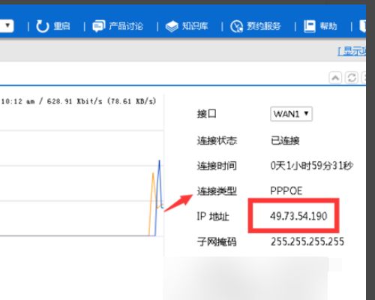The height and width of the screenshot is (300, 375).
Task: Expand the dropdown arrow left of 重启
Action: (x=7, y=25)
